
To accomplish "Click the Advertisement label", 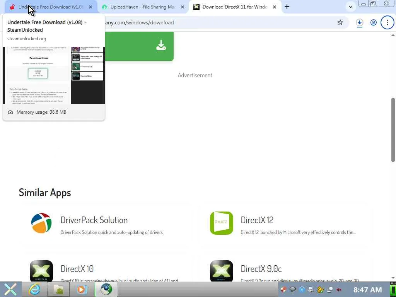I will click(195, 75).
